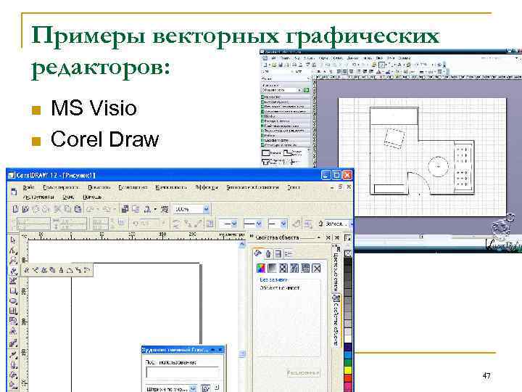The image size is (522, 392).
Task: Pick yellow swatch in CorelDRAW palette
Action: coord(347,370)
